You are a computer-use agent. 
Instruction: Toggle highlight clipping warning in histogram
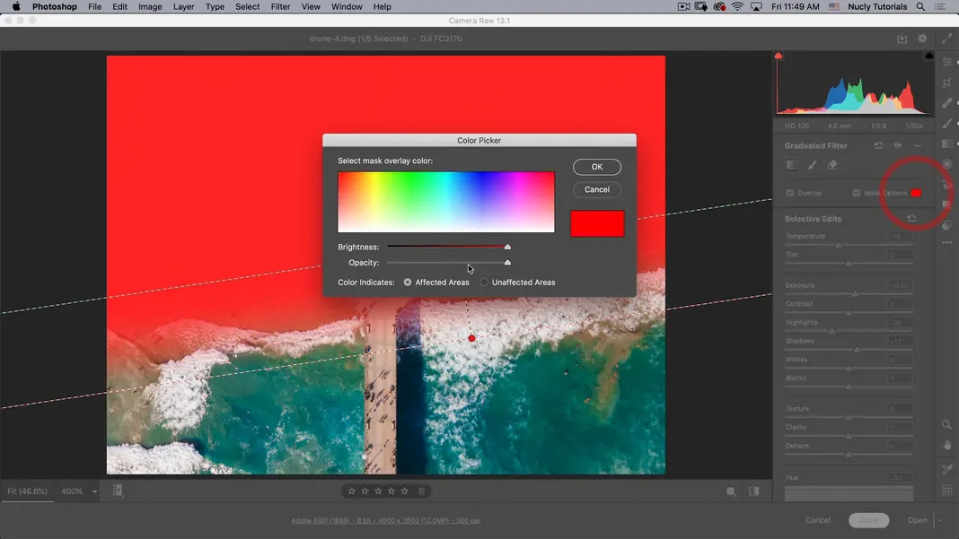tap(929, 56)
